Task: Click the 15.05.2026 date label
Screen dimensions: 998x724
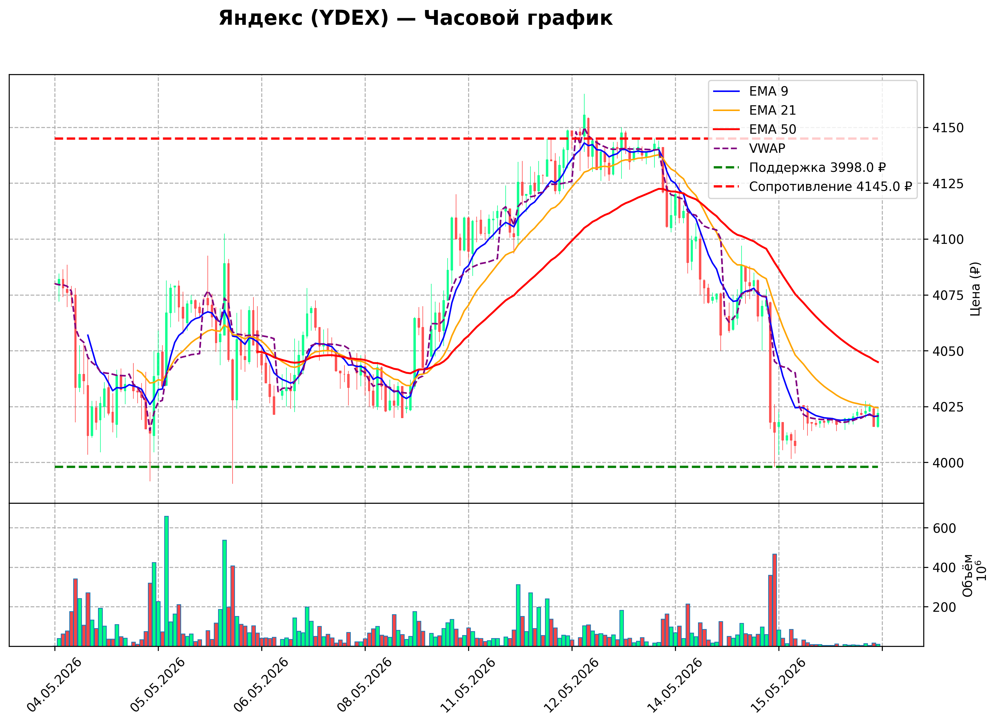Action: [x=778, y=685]
